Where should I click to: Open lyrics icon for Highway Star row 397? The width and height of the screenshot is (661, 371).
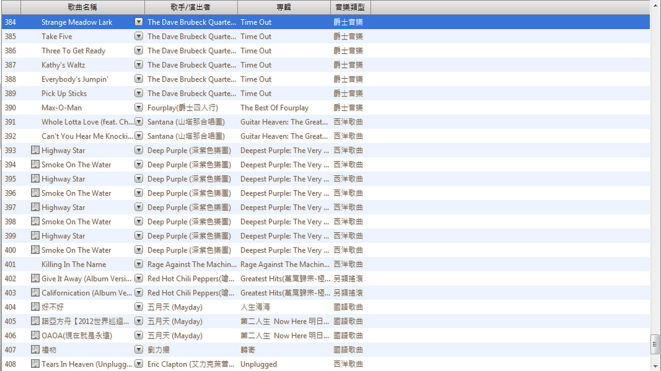(35, 207)
